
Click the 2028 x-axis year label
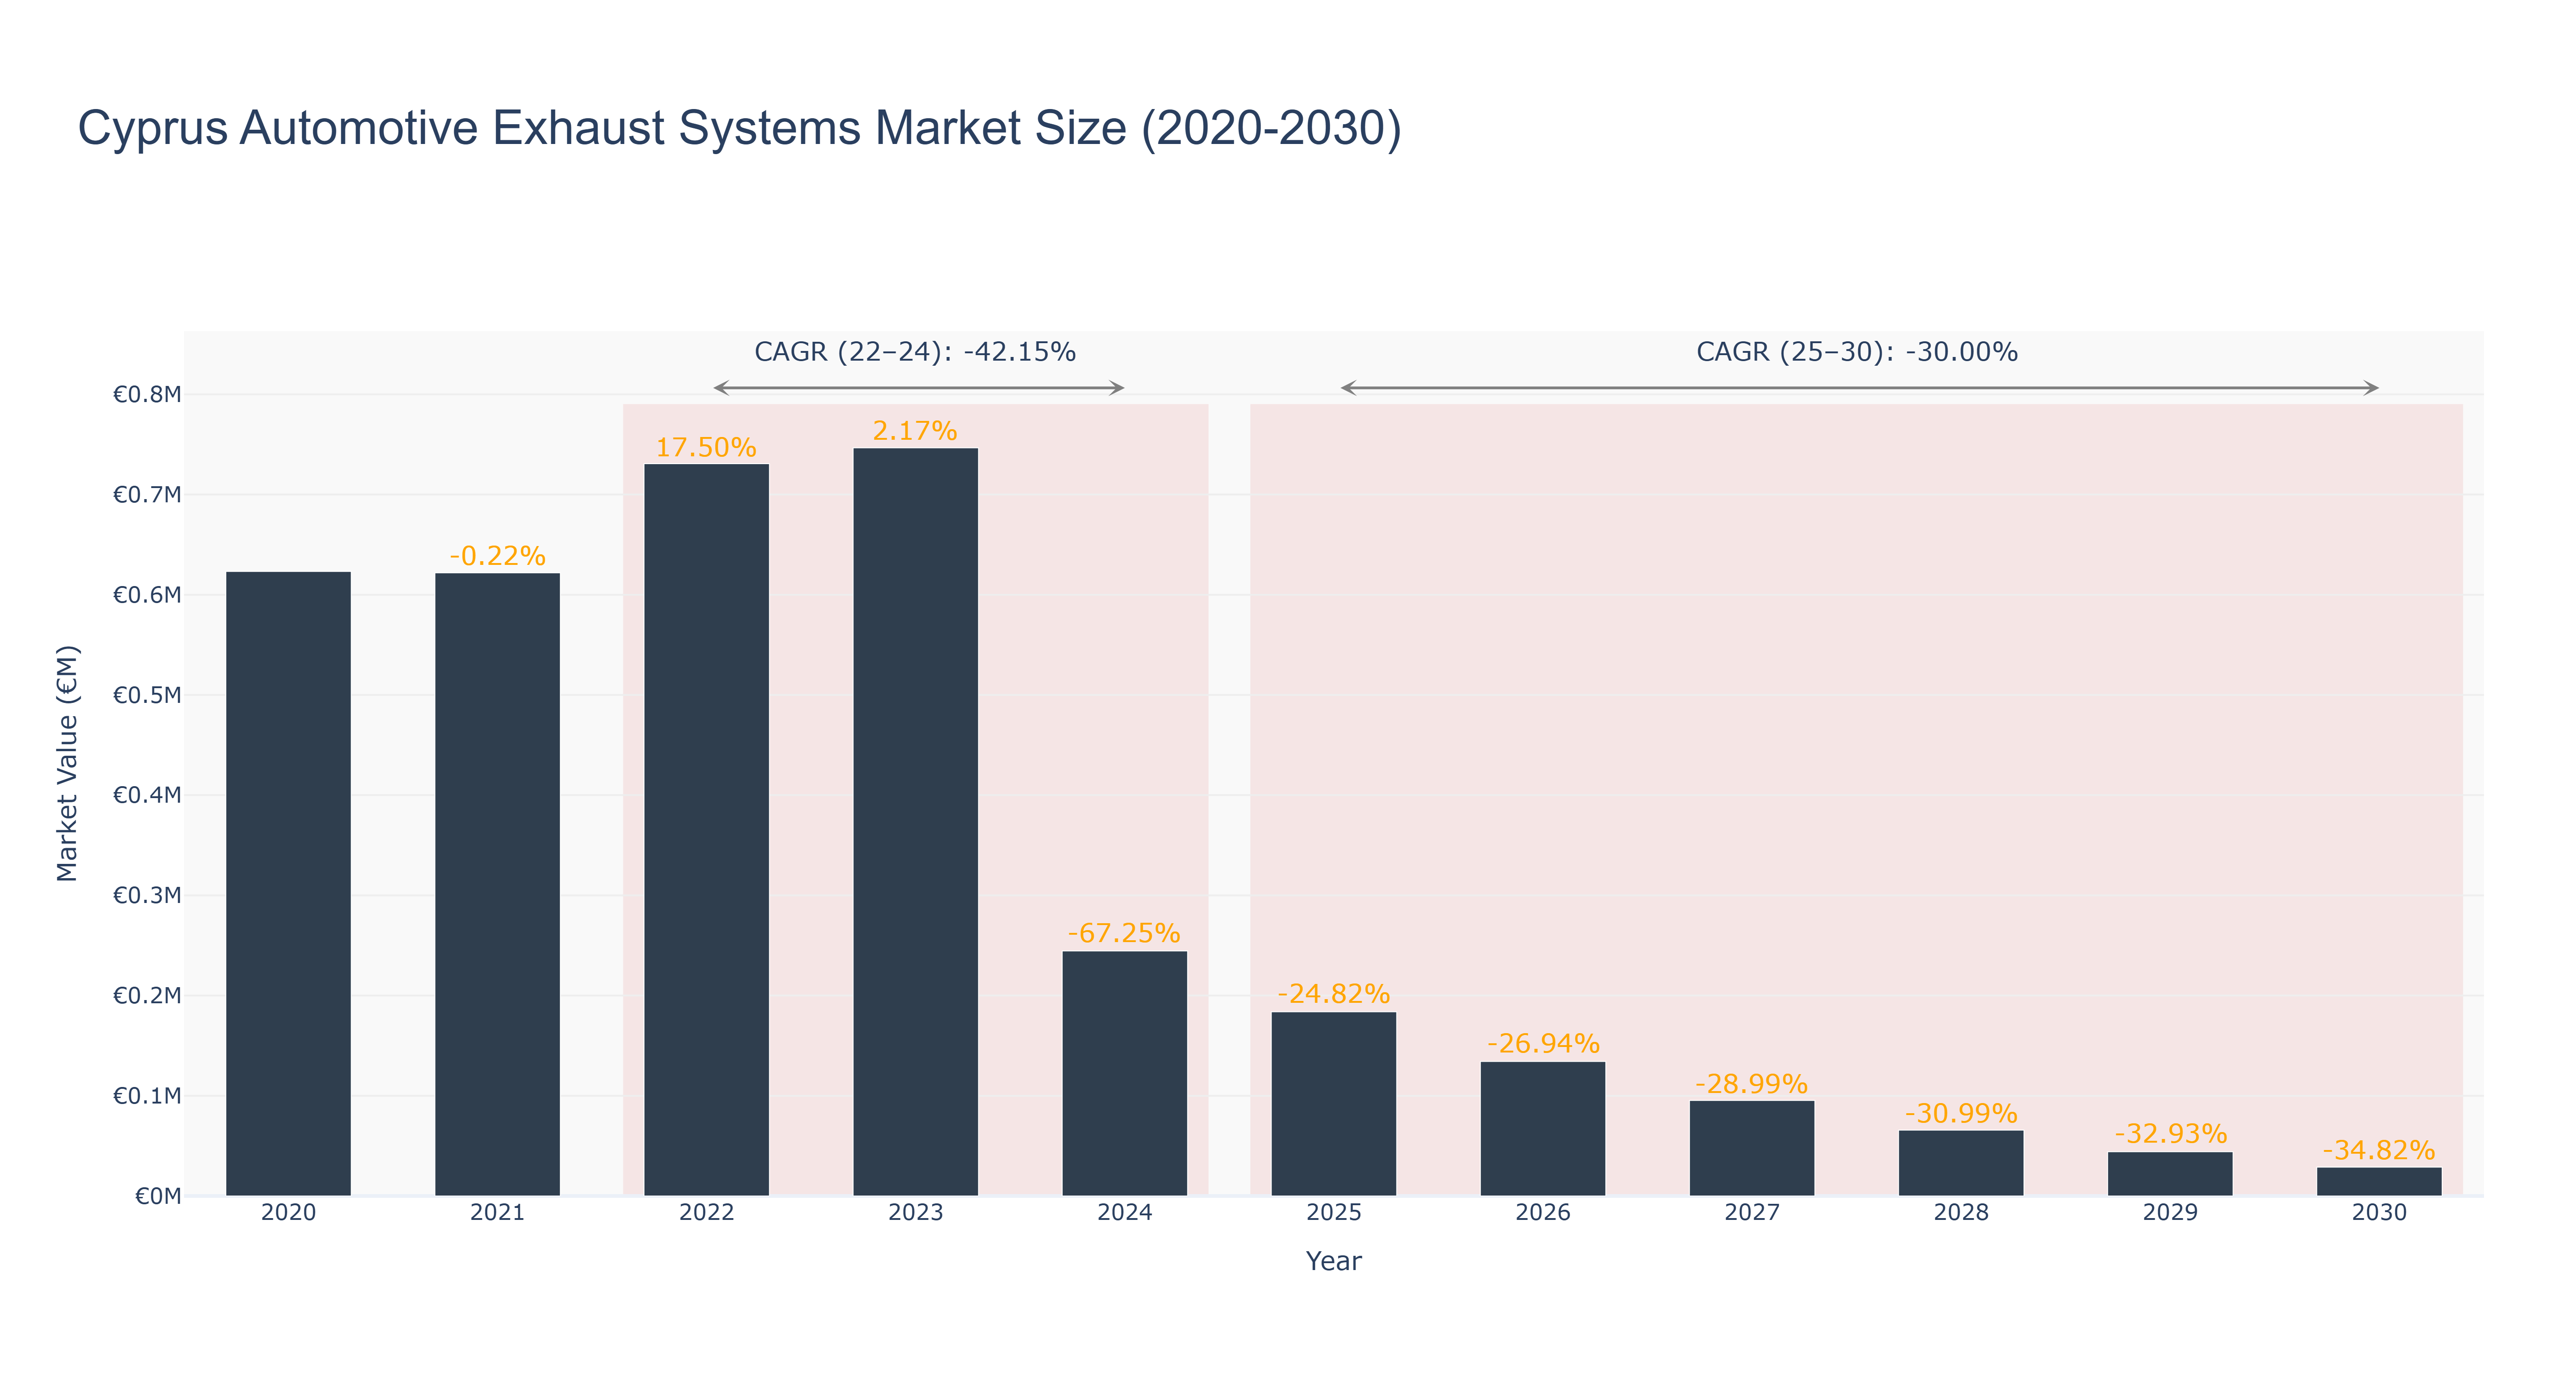click(1960, 1213)
